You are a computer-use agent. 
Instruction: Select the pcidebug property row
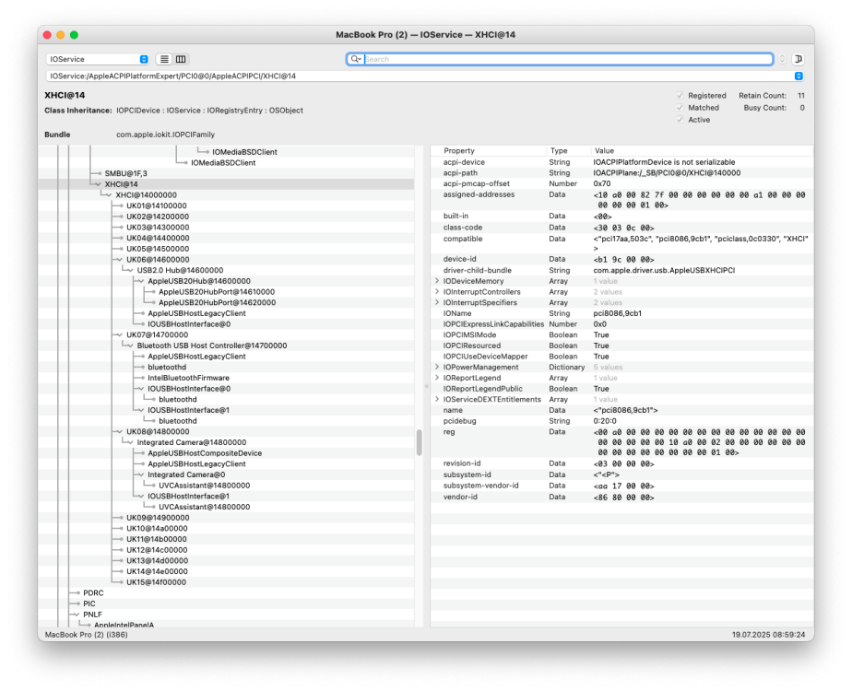tap(622, 421)
